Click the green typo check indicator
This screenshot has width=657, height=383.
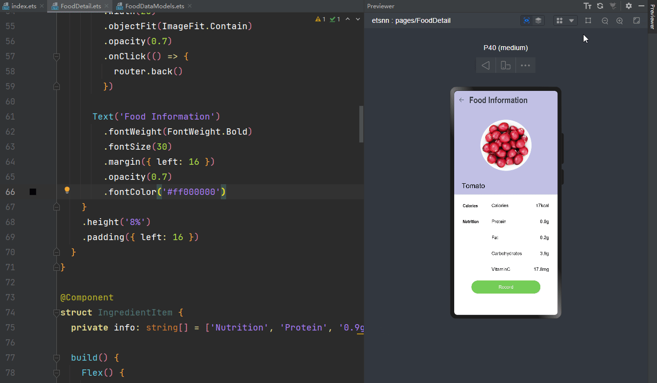(x=335, y=19)
